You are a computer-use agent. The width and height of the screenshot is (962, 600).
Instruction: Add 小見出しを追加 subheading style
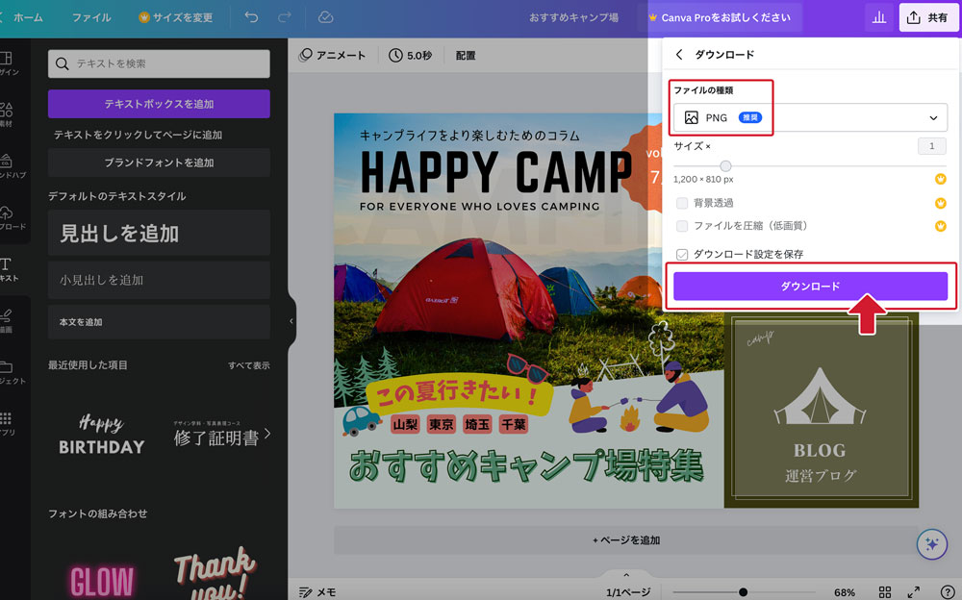(159, 280)
